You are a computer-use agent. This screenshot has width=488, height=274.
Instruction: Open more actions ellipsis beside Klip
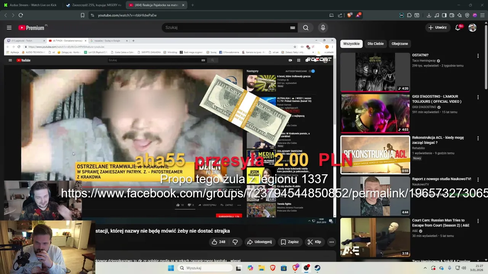[332, 242]
